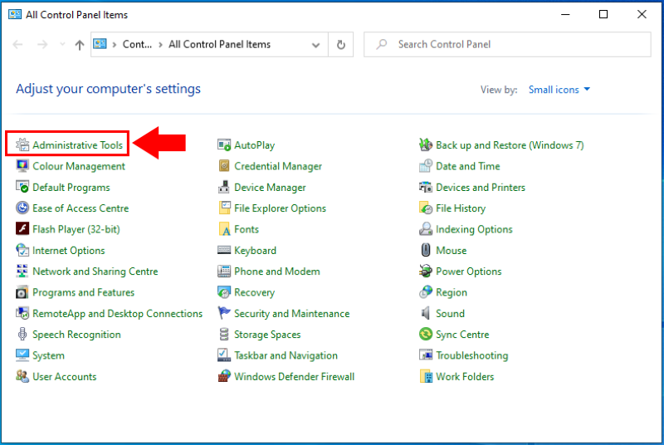Open the Ease of Access Centre icon
Screen dimensions: 664x445
[22, 208]
